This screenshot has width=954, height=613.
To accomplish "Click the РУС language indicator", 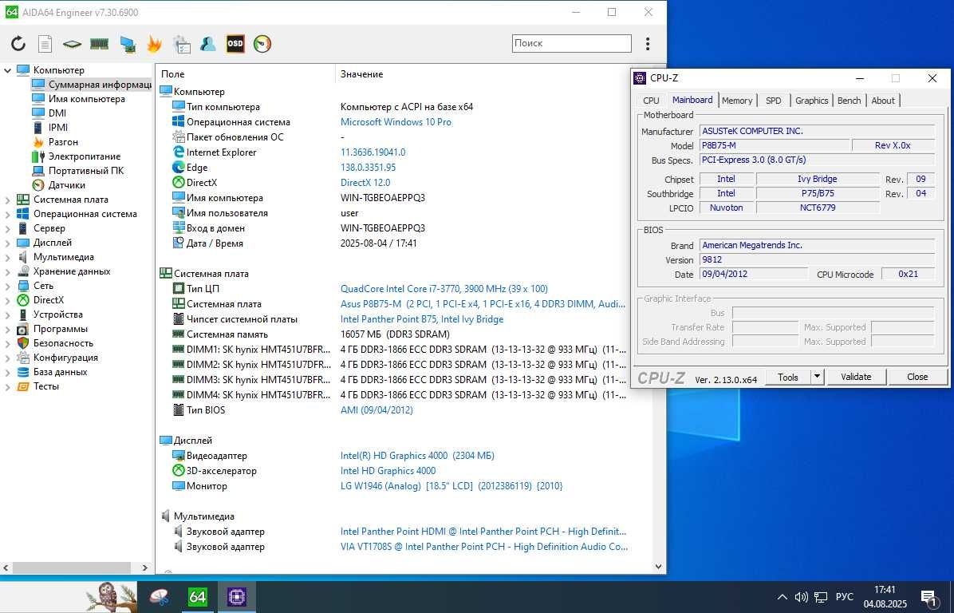I will coord(845,597).
